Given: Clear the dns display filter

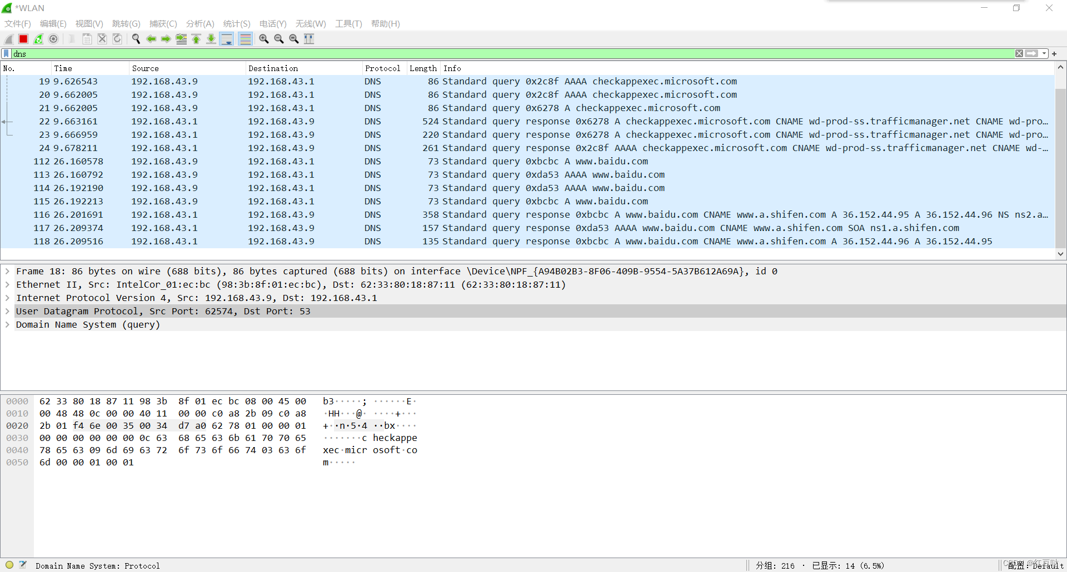Looking at the screenshot, I should 1019,54.
